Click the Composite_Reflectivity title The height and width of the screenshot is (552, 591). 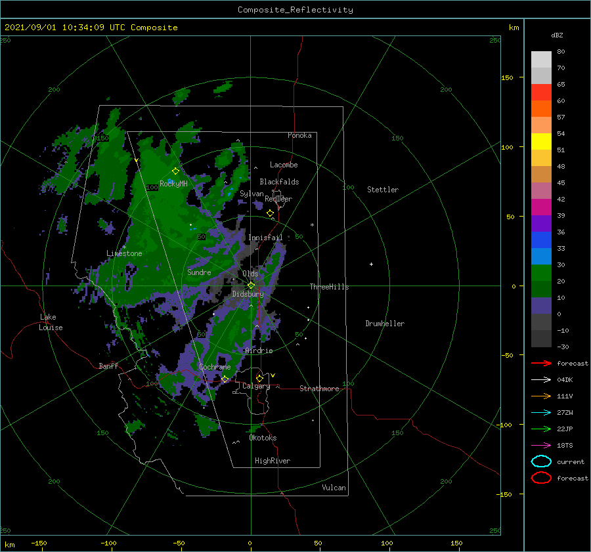295,10
